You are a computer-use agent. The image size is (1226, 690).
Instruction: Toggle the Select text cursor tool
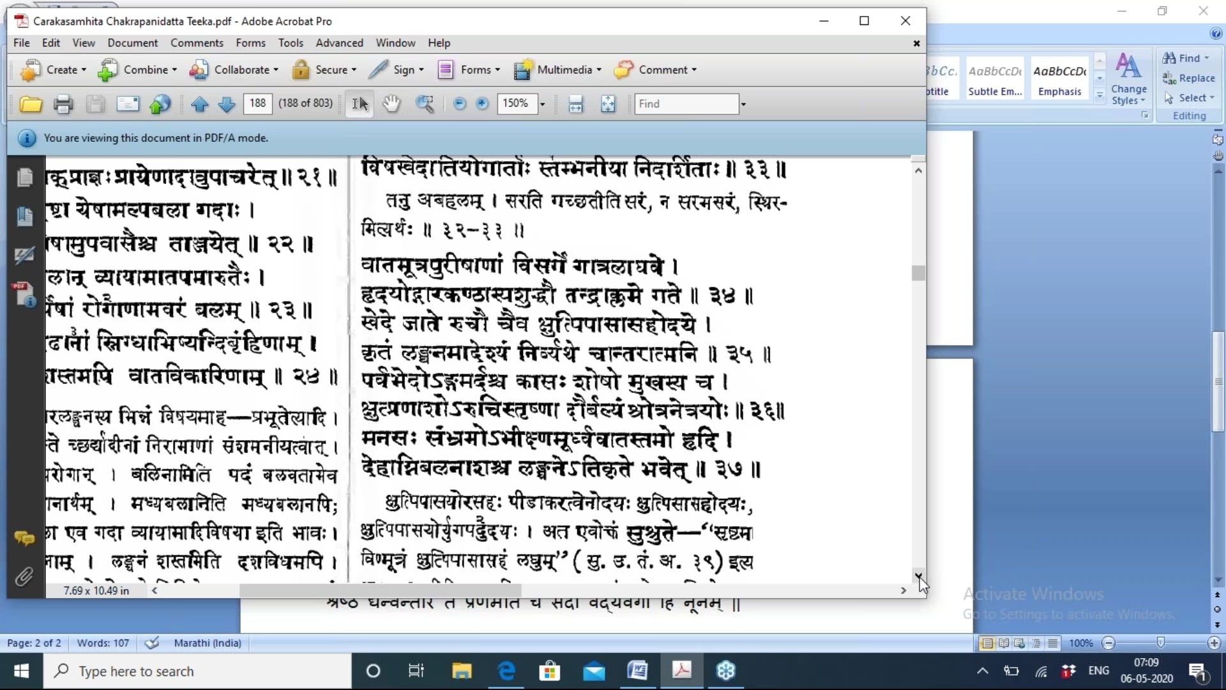pos(360,103)
